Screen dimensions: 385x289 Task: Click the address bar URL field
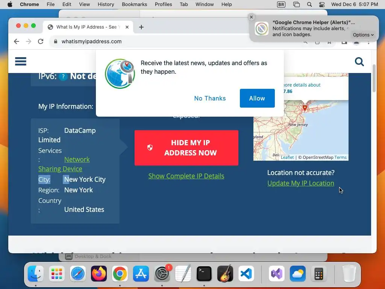pyautogui.click(x=172, y=41)
